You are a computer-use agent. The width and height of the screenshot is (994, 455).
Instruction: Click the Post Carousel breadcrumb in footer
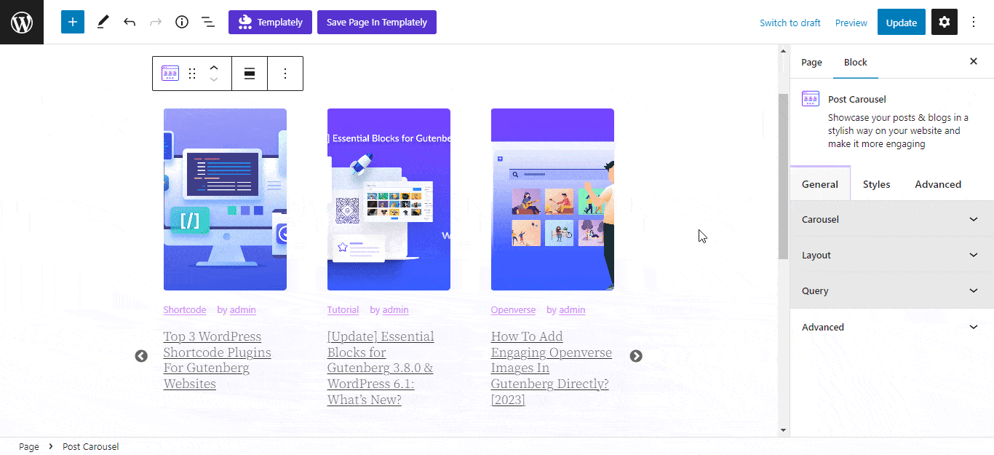click(x=90, y=446)
